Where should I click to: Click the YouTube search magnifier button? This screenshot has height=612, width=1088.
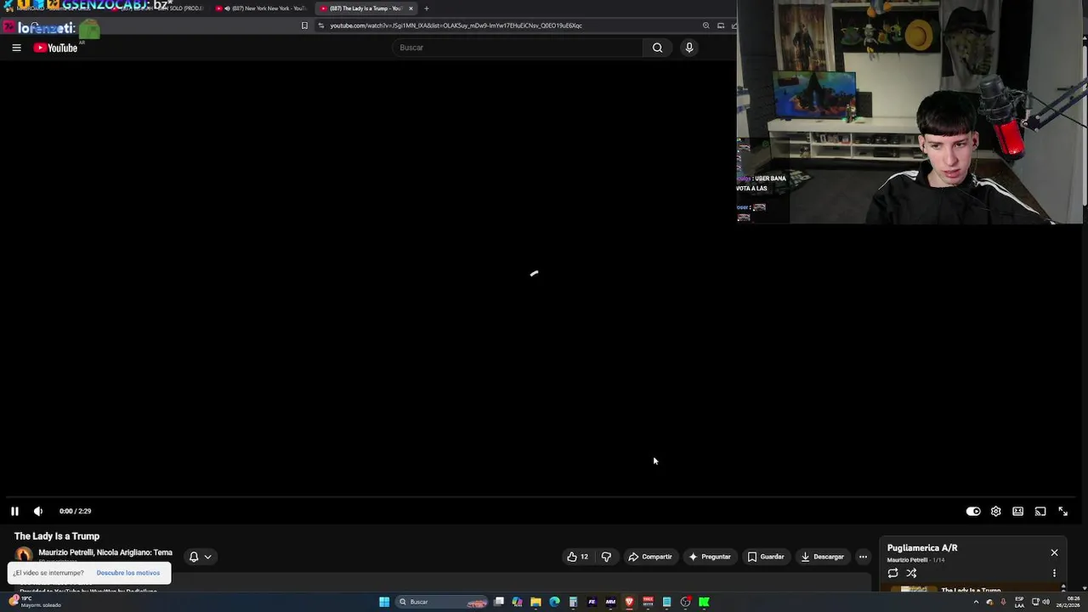pos(657,48)
